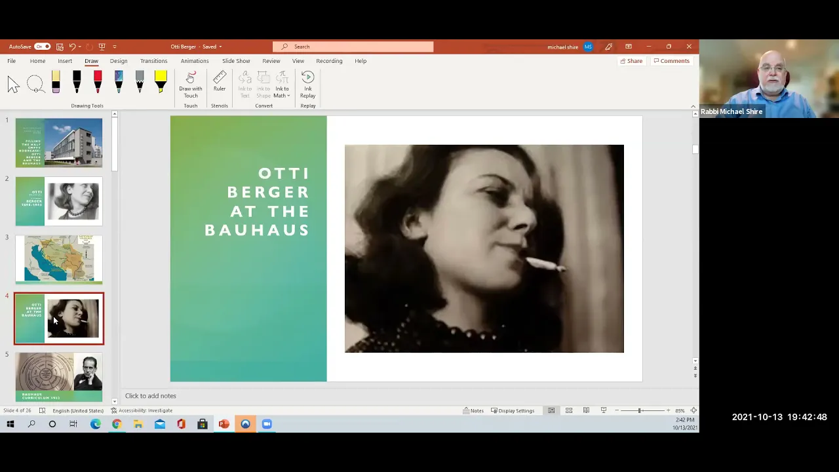Click the Save icon in title bar
The image size is (839, 472).
coord(60,47)
